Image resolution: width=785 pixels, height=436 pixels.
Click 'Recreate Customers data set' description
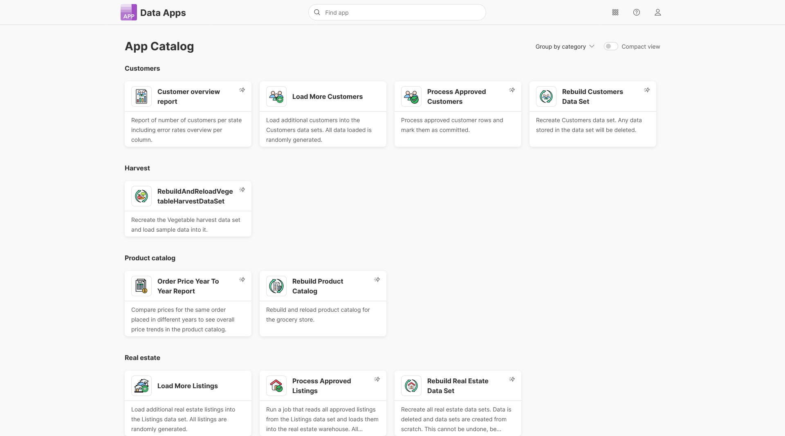click(589, 125)
